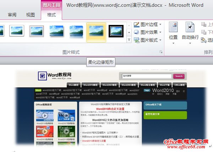Screen dimensions: 213x152
Task: Click the Word2007轻松压缩图片 list item
Action: tap(100, 132)
